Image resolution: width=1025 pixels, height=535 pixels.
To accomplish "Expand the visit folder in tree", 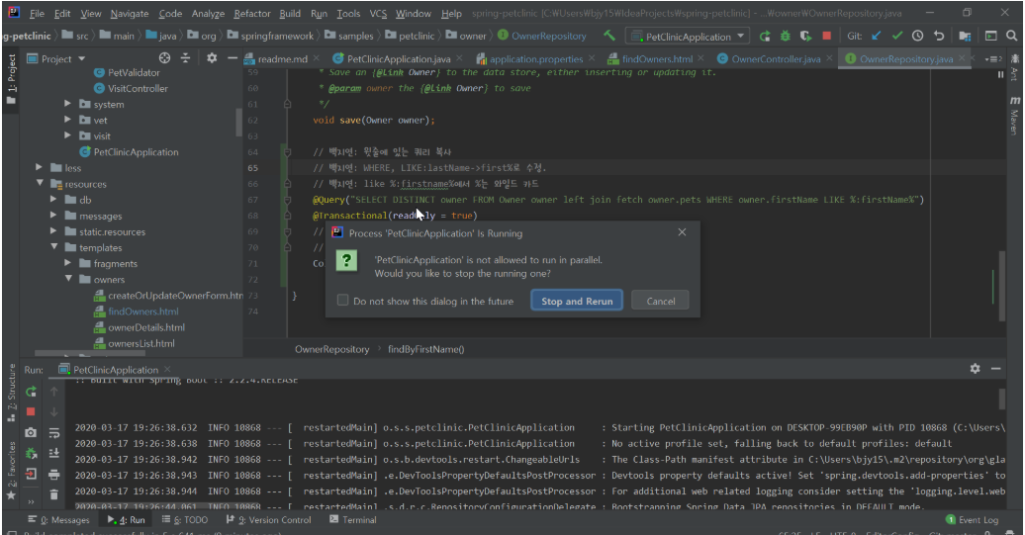I will (x=67, y=135).
